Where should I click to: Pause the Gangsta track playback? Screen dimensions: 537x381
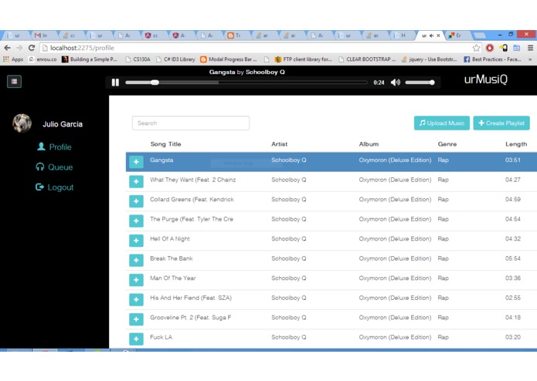point(115,83)
